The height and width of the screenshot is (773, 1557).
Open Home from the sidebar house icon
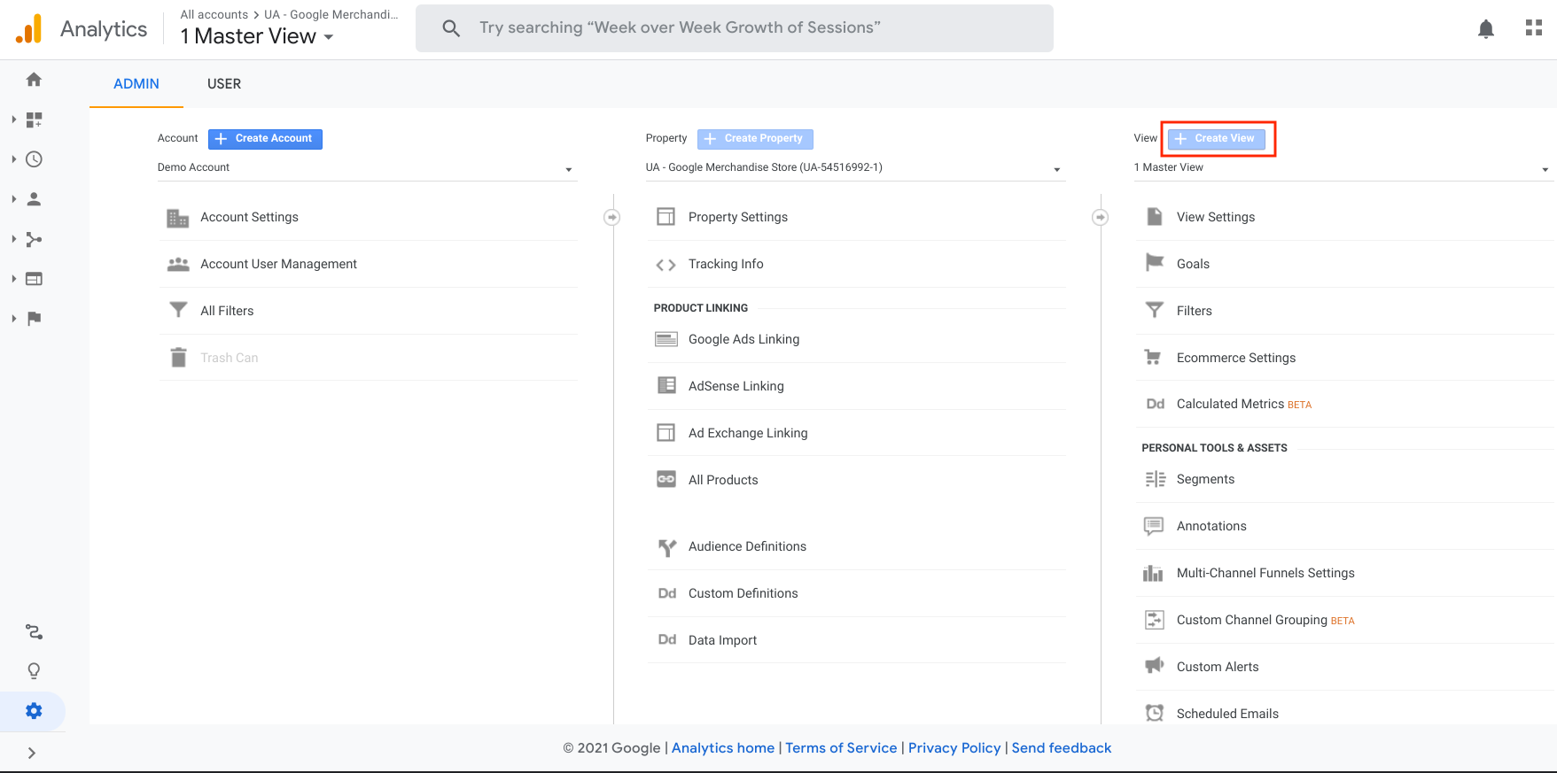click(x=34, y=80)
